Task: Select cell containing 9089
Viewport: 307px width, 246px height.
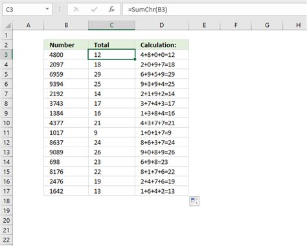Action: [66, 152]
